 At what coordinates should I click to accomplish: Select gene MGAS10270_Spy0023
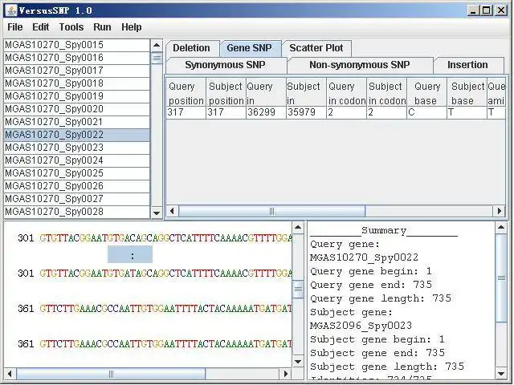(x=77, y=148)
